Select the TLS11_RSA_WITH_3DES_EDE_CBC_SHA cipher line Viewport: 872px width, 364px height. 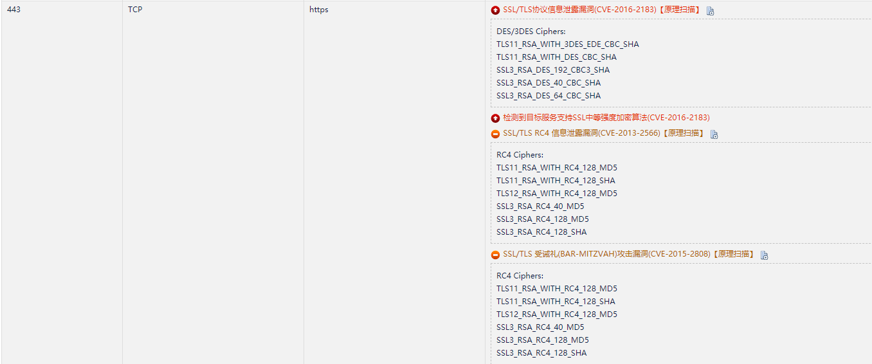[567, 44]
